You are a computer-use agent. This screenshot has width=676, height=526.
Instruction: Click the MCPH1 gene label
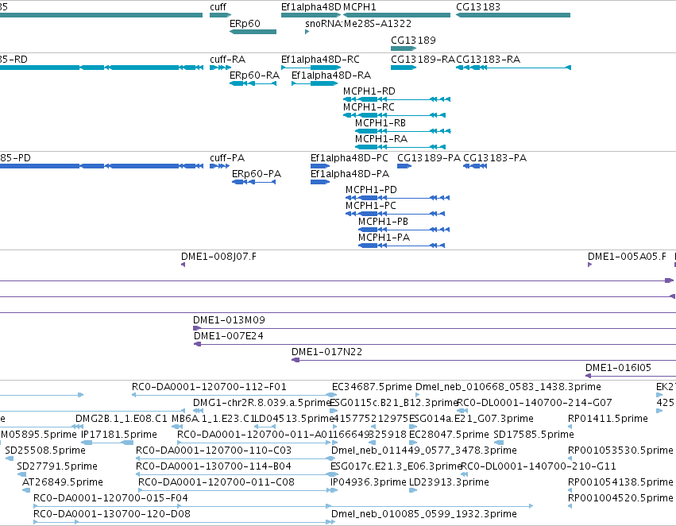pyautogui.click(x=360, y=7)
